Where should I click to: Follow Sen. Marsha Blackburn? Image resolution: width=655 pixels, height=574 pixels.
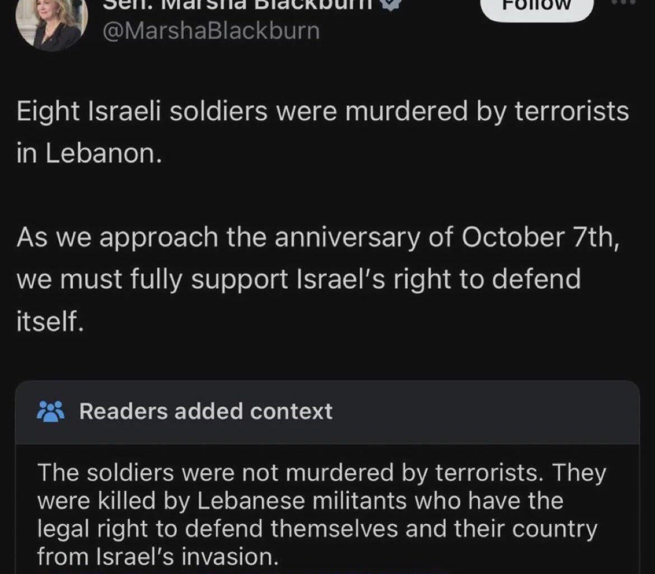(x=537, y=8)
